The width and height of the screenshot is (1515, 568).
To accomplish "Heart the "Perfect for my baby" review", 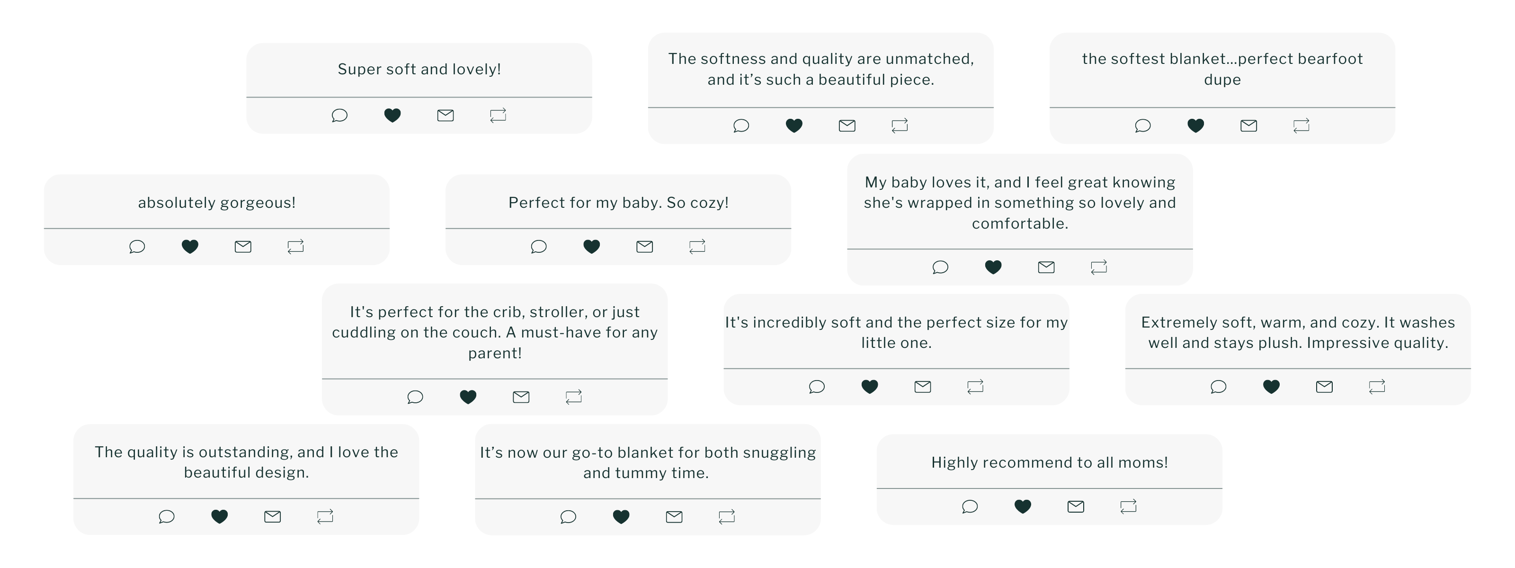I will pyautogui.click(x=592, y=246).
